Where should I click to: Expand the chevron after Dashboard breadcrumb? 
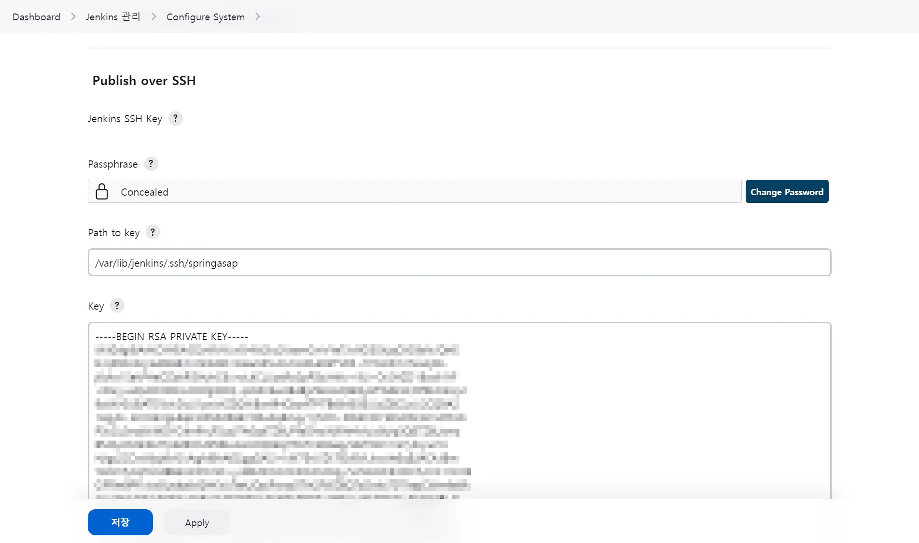click(x=73, y=17)
